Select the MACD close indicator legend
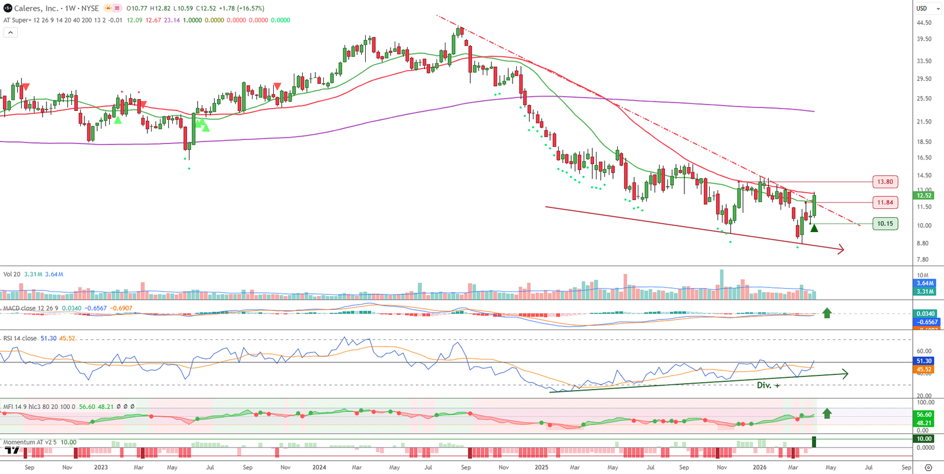This screenshot has width=944, height=474. point(31,308)
